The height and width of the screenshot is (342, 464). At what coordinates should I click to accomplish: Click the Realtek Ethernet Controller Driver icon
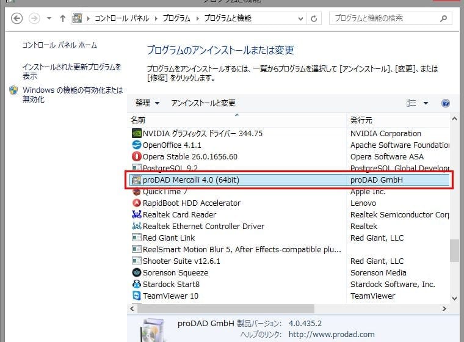(136, 226)
